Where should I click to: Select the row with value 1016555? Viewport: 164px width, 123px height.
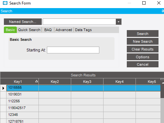click(83, 88)
